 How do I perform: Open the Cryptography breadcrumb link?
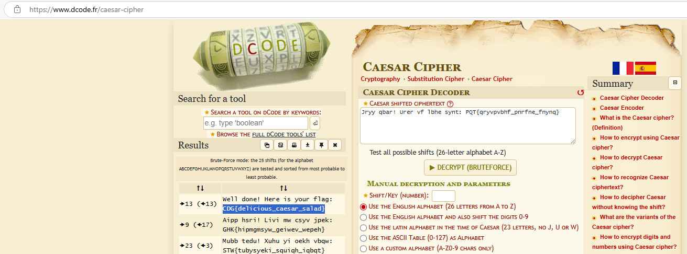(380, 79)
